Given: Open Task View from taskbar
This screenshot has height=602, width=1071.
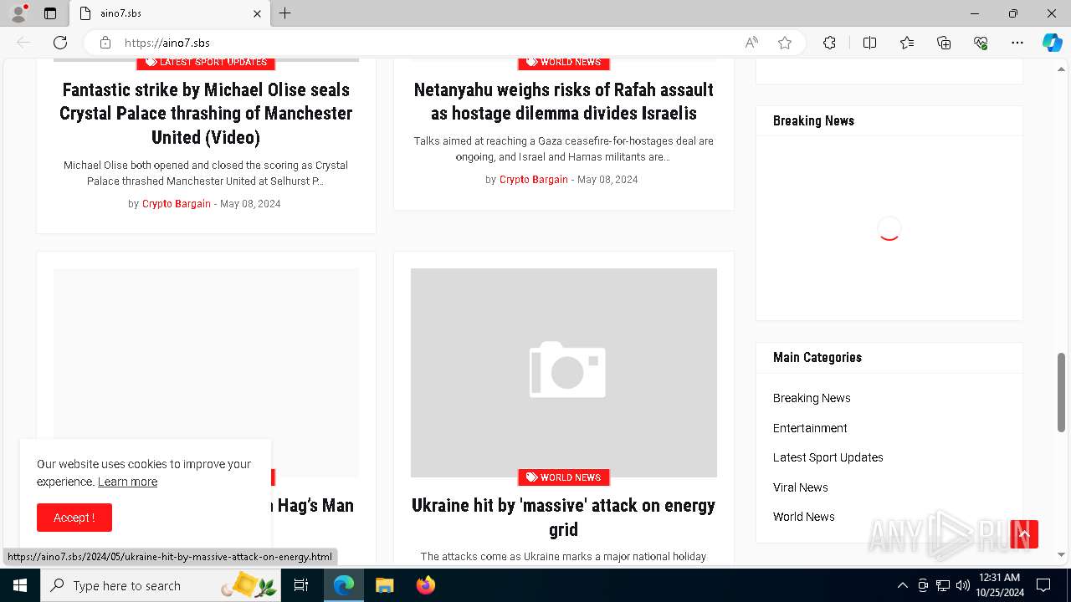Looking at the screenshot, I should [301, 585].
